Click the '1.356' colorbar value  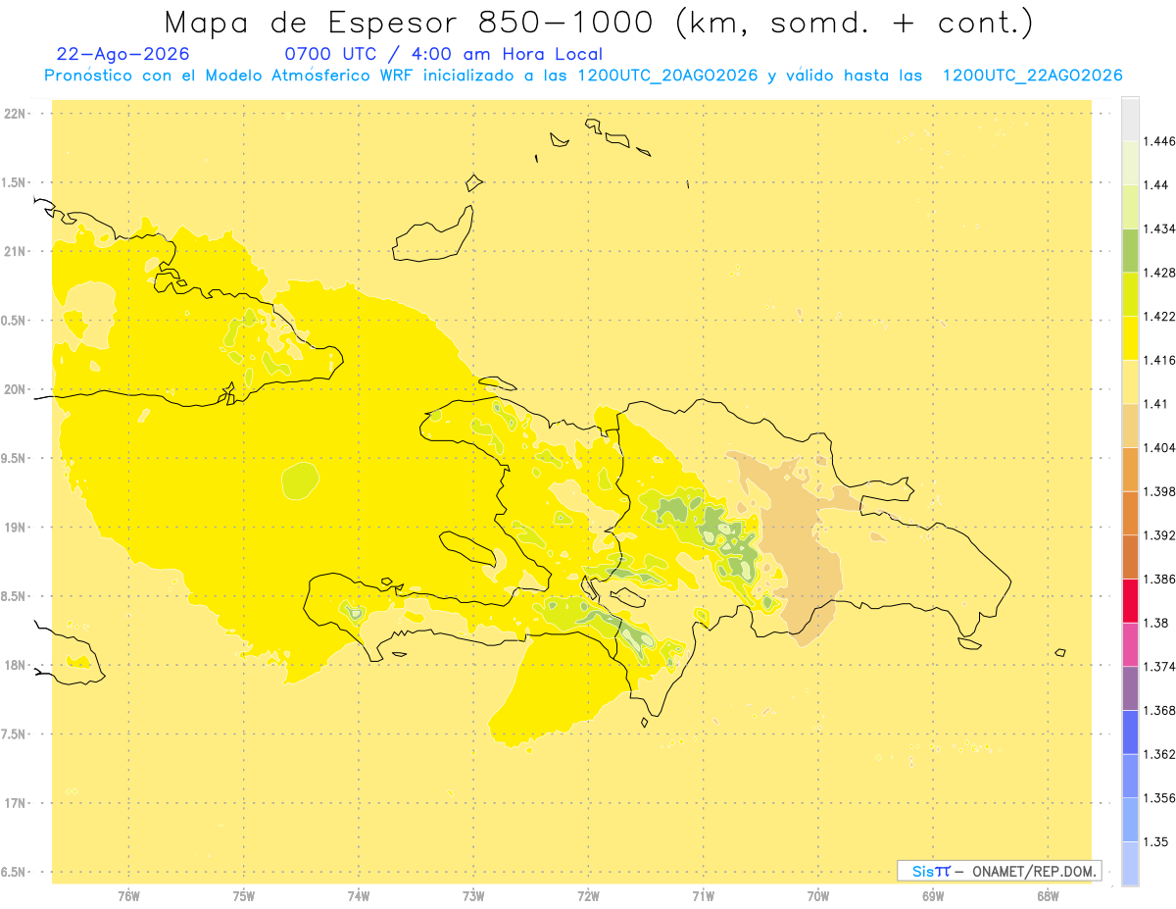point(1159,798)
